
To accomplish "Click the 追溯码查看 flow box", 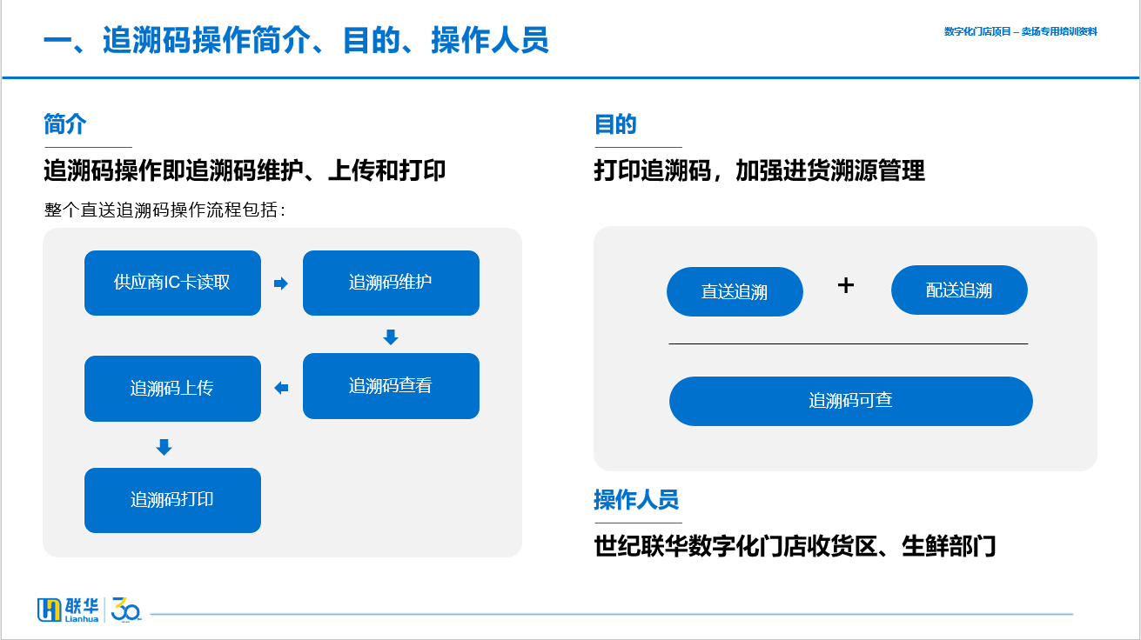I will [391, 386].
